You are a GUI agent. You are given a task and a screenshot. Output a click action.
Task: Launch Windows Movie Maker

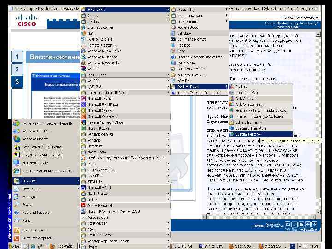pos(125,63)
